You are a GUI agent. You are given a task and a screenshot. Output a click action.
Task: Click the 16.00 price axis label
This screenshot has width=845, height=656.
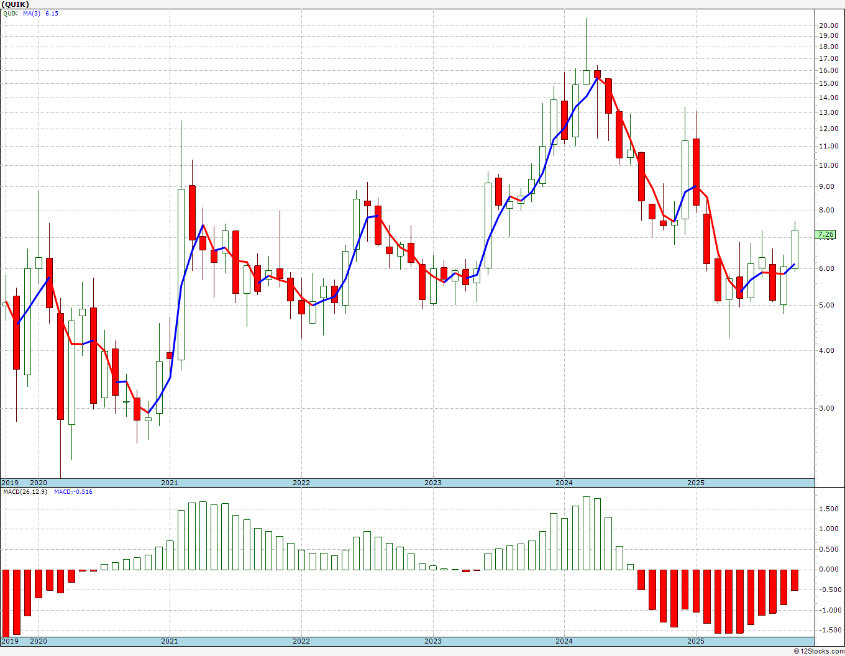(x=829, y=71)
